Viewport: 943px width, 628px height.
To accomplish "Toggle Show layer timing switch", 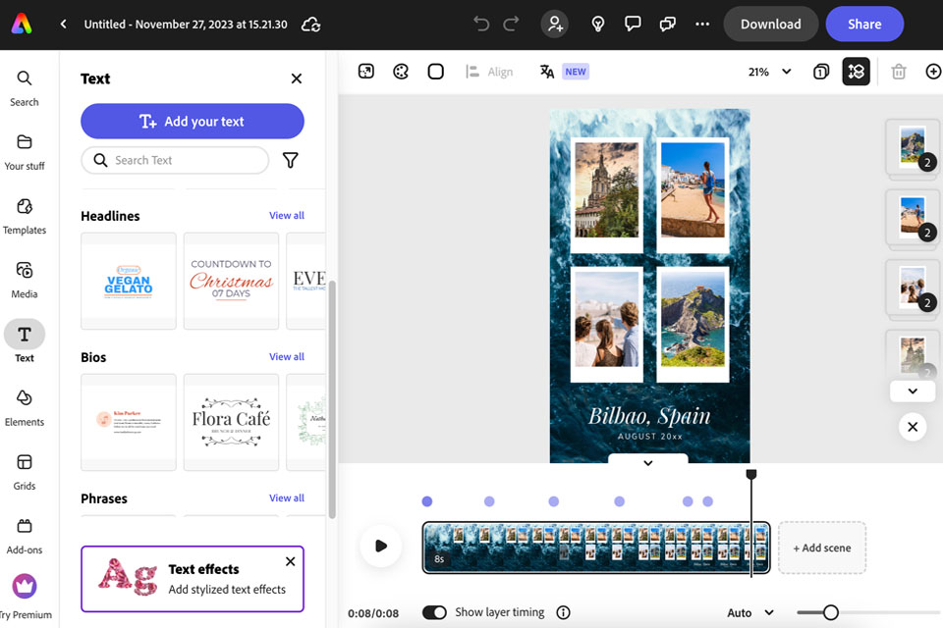I will click(x=434, y=612).
